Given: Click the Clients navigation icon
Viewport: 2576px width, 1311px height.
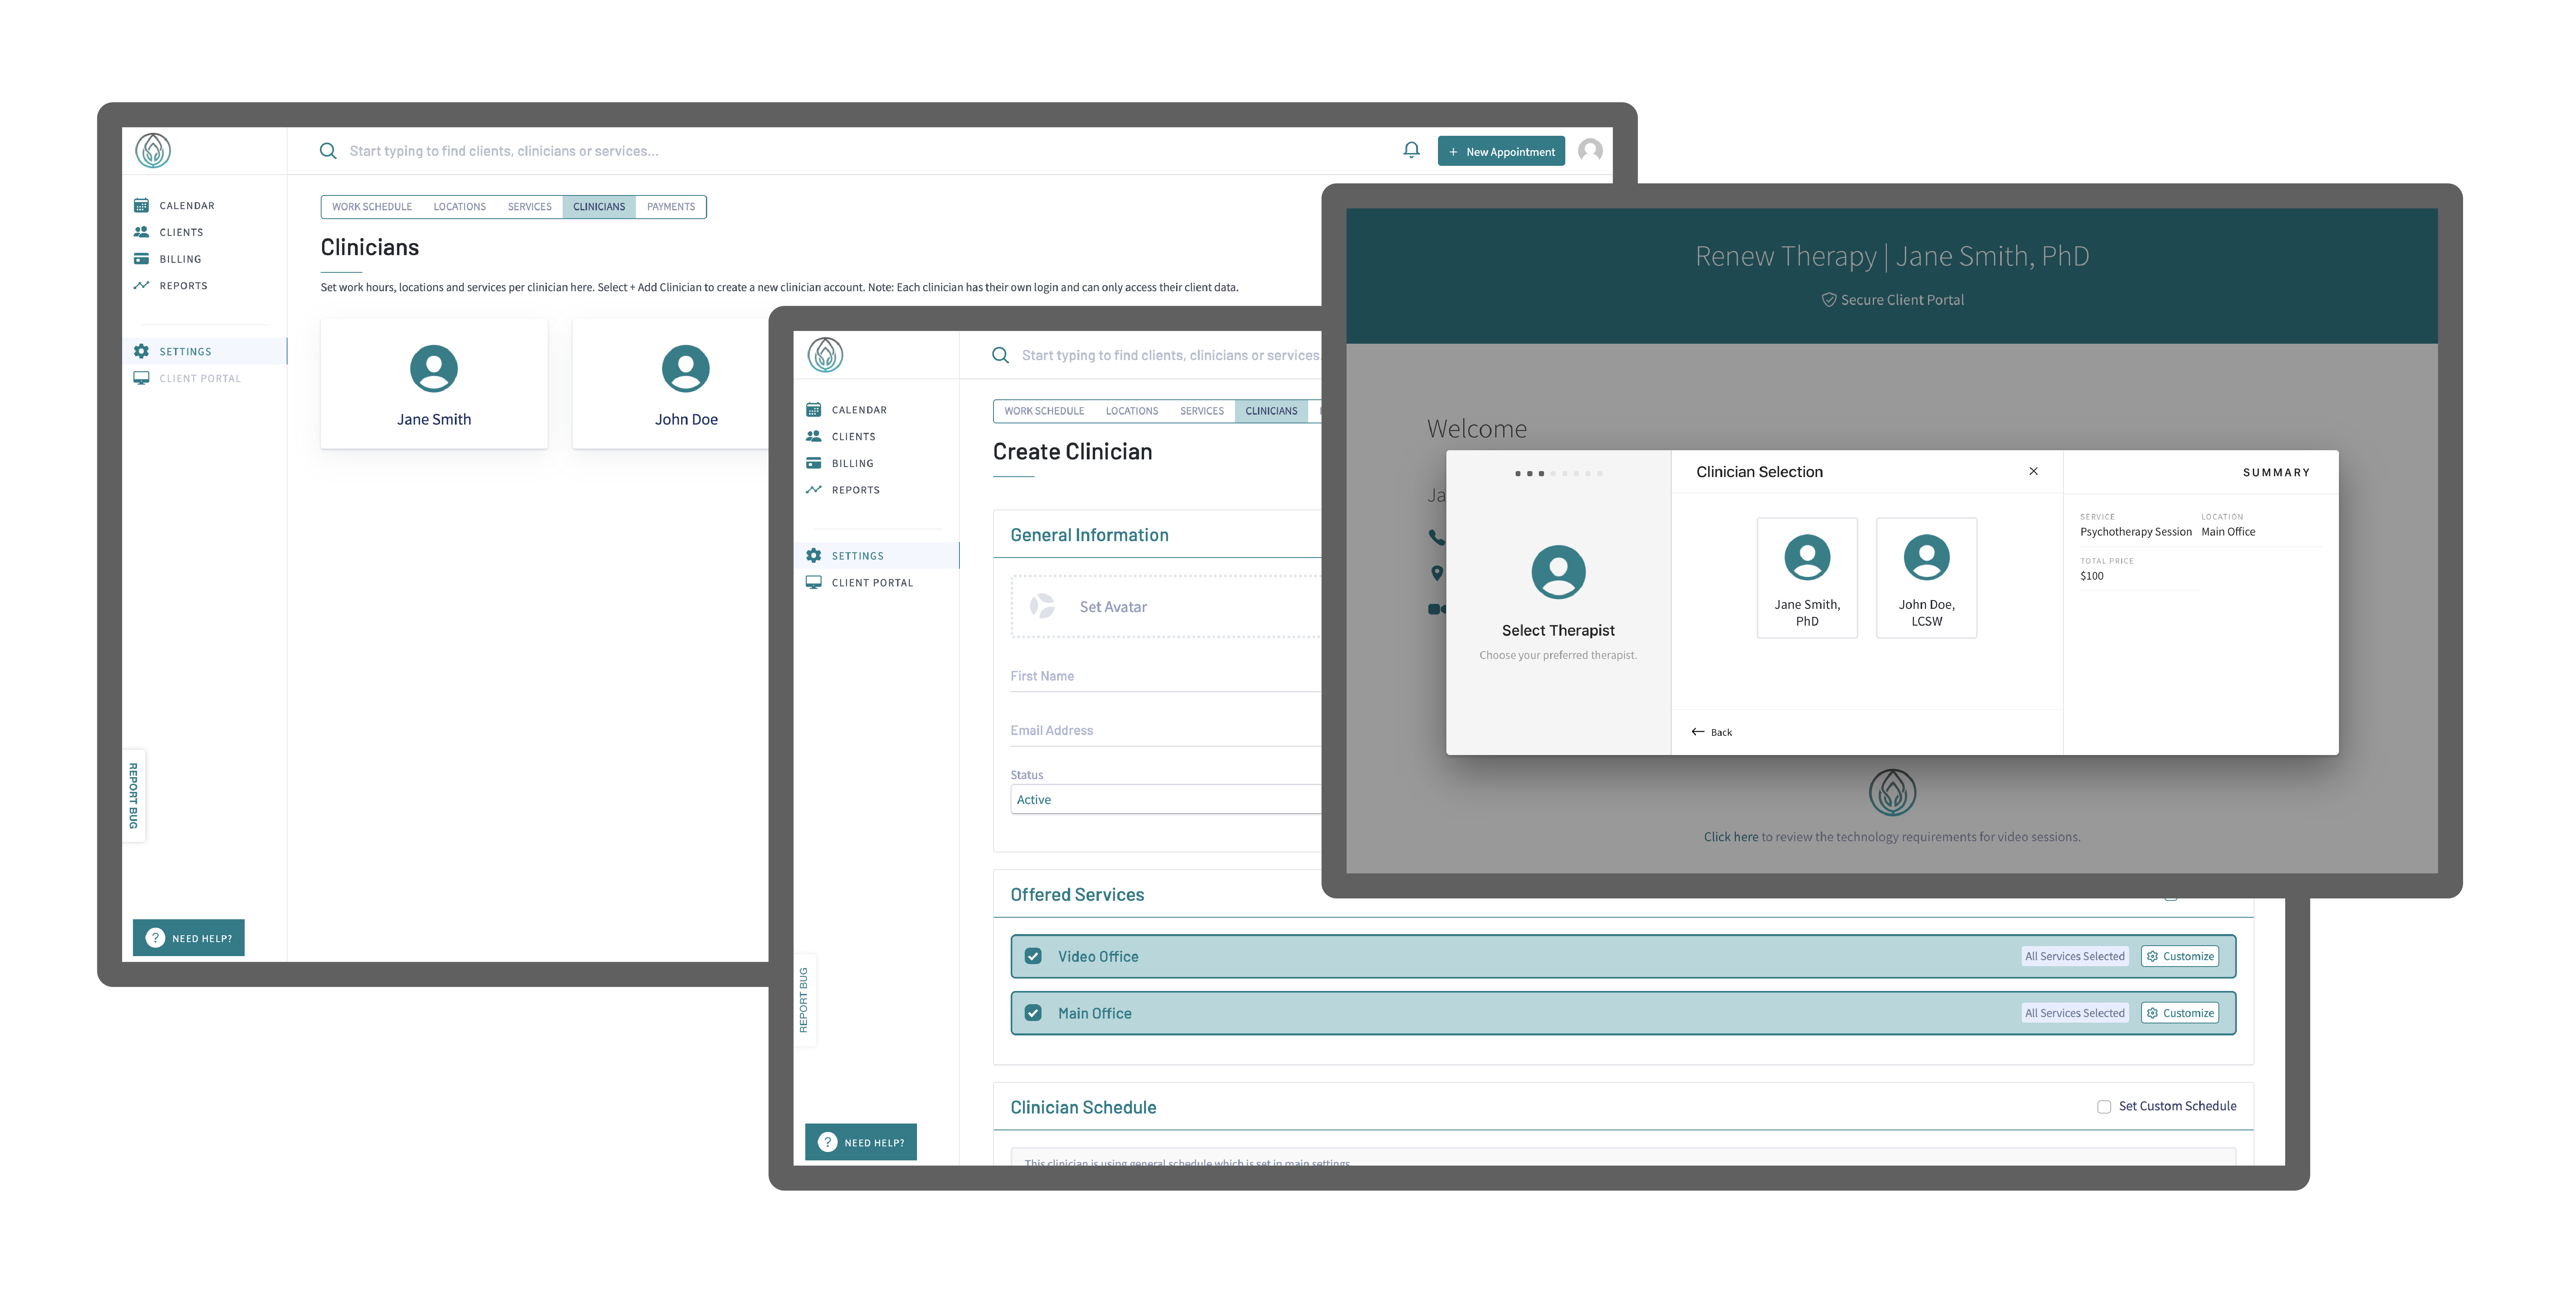Looking at the screenshot, I should [141, 231].
